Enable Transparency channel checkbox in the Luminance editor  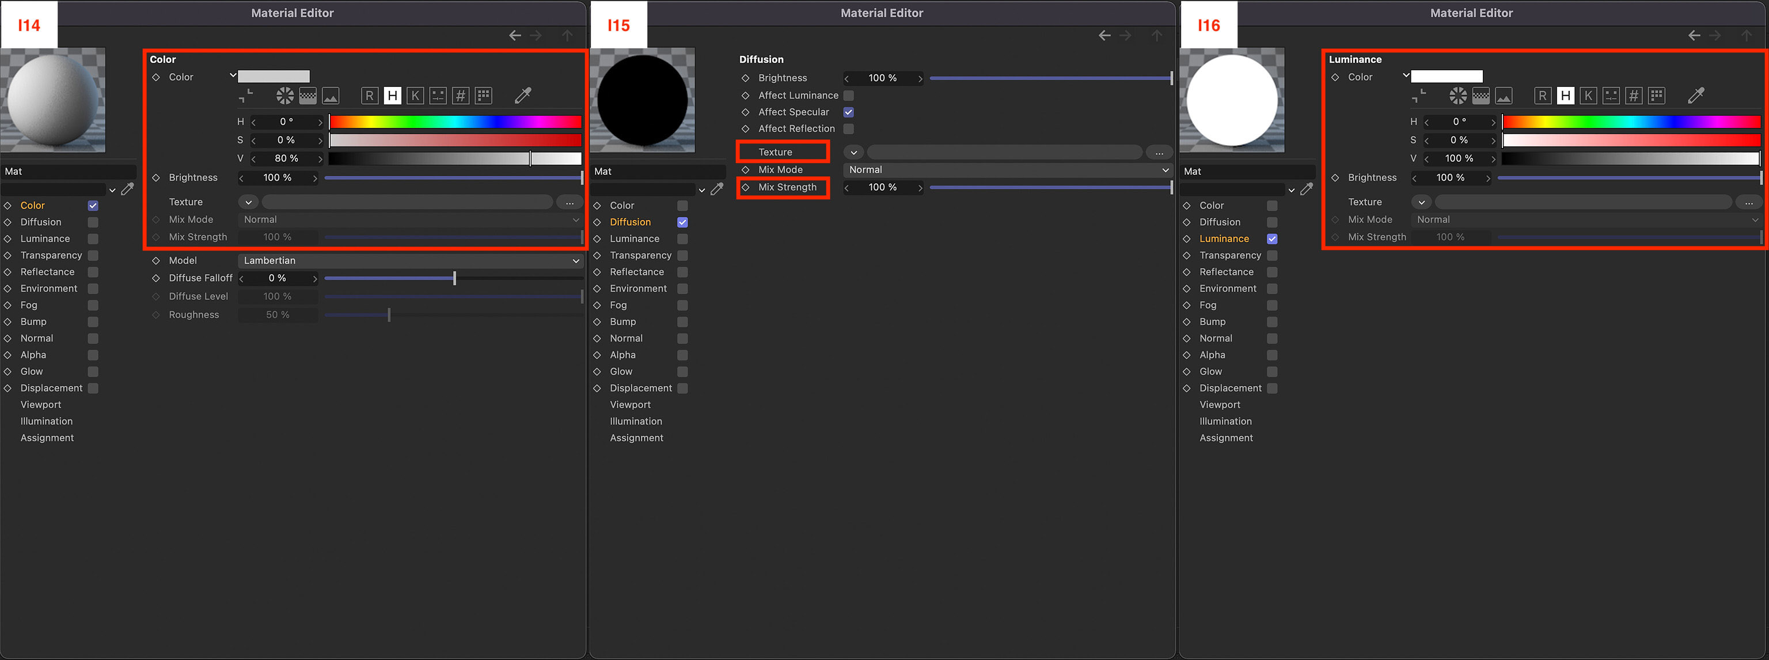tap(1273, 256)
